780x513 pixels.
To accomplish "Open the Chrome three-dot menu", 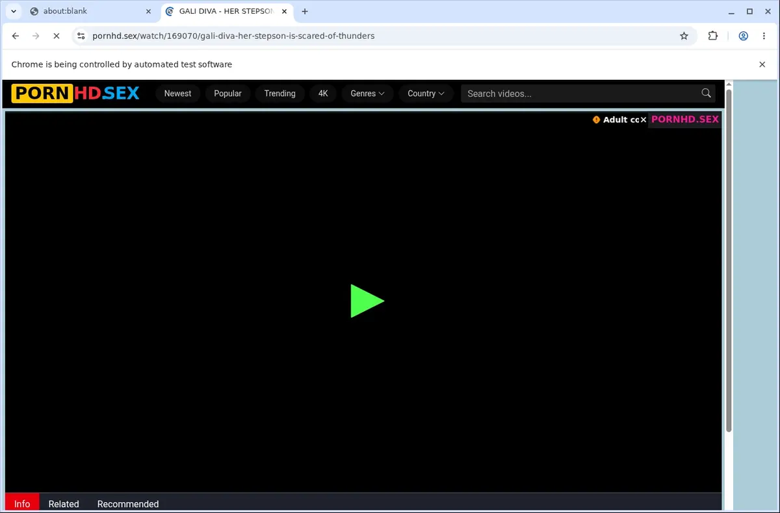I will (x=764, y=36).
